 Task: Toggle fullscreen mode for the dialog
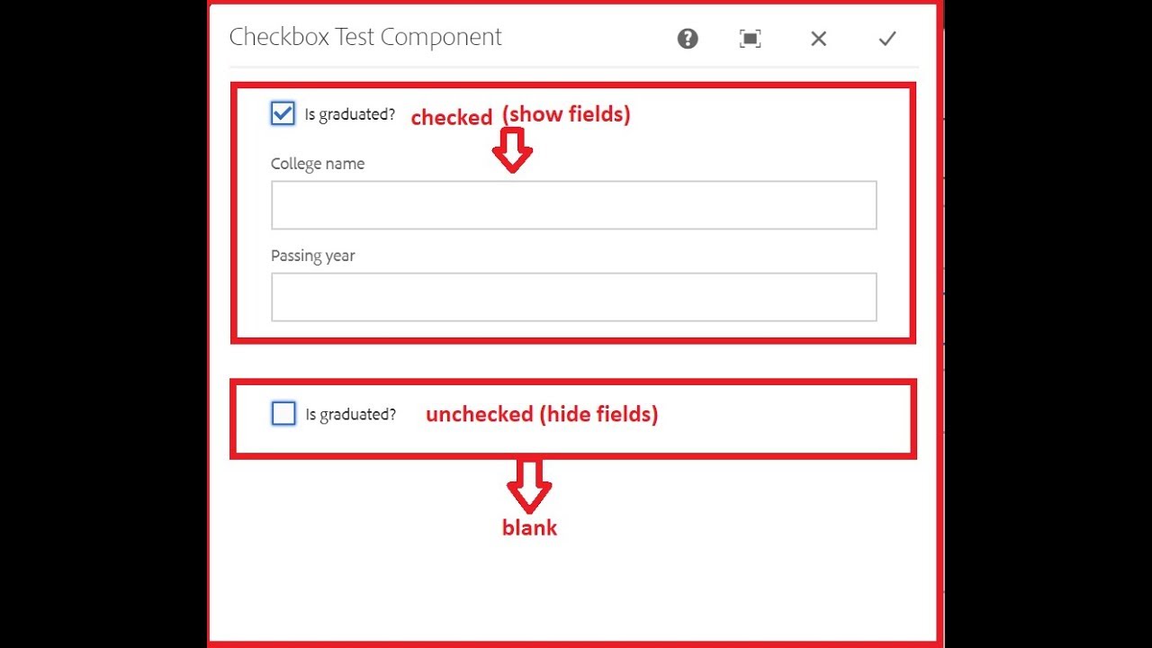pyautogui.click(x=750, y=39)
